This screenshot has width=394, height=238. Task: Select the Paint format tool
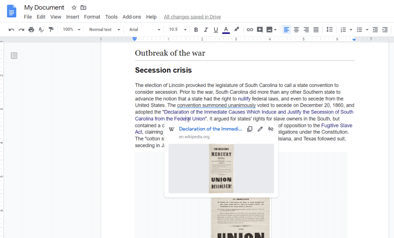click(x=51, y=30)
